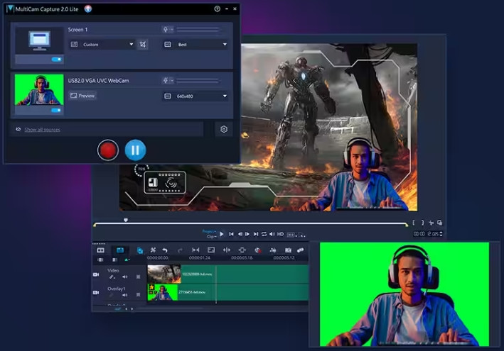Image resolution: width=504 pixels, height=351 pixels.
Task: Set the mark-out bracket point
Action: [x=422, y=223]
